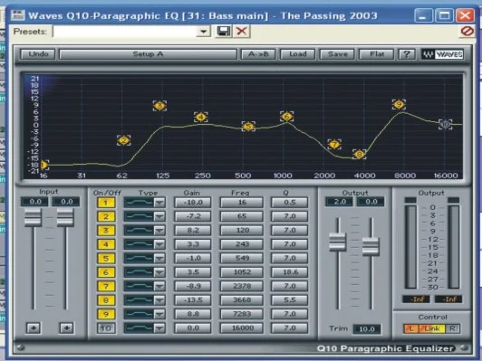The image size is (482, 361).
Task: Select the R channel control
Action: pyautogui.click(x=452, y=328)
